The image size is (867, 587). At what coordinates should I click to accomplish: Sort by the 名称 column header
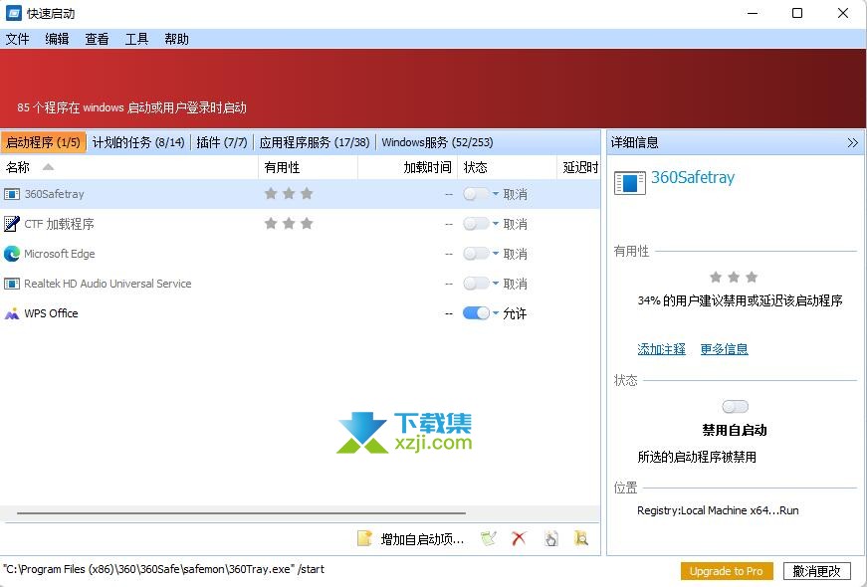click(x=129, y=167)
